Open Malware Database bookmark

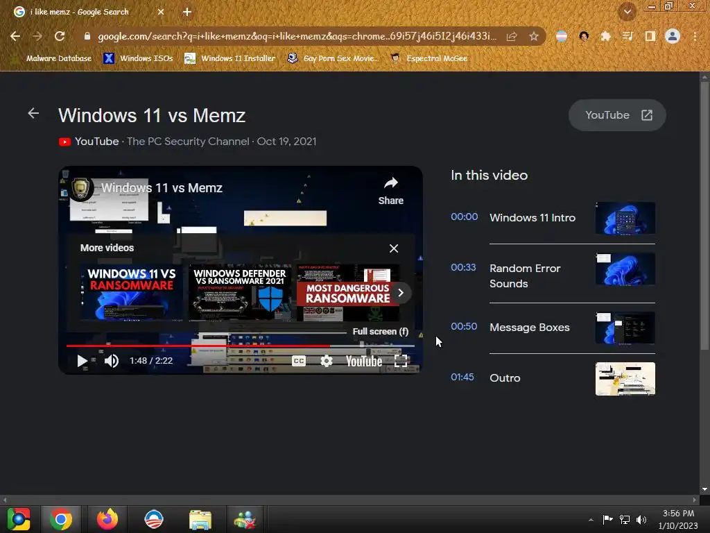(x=53, y=58)
